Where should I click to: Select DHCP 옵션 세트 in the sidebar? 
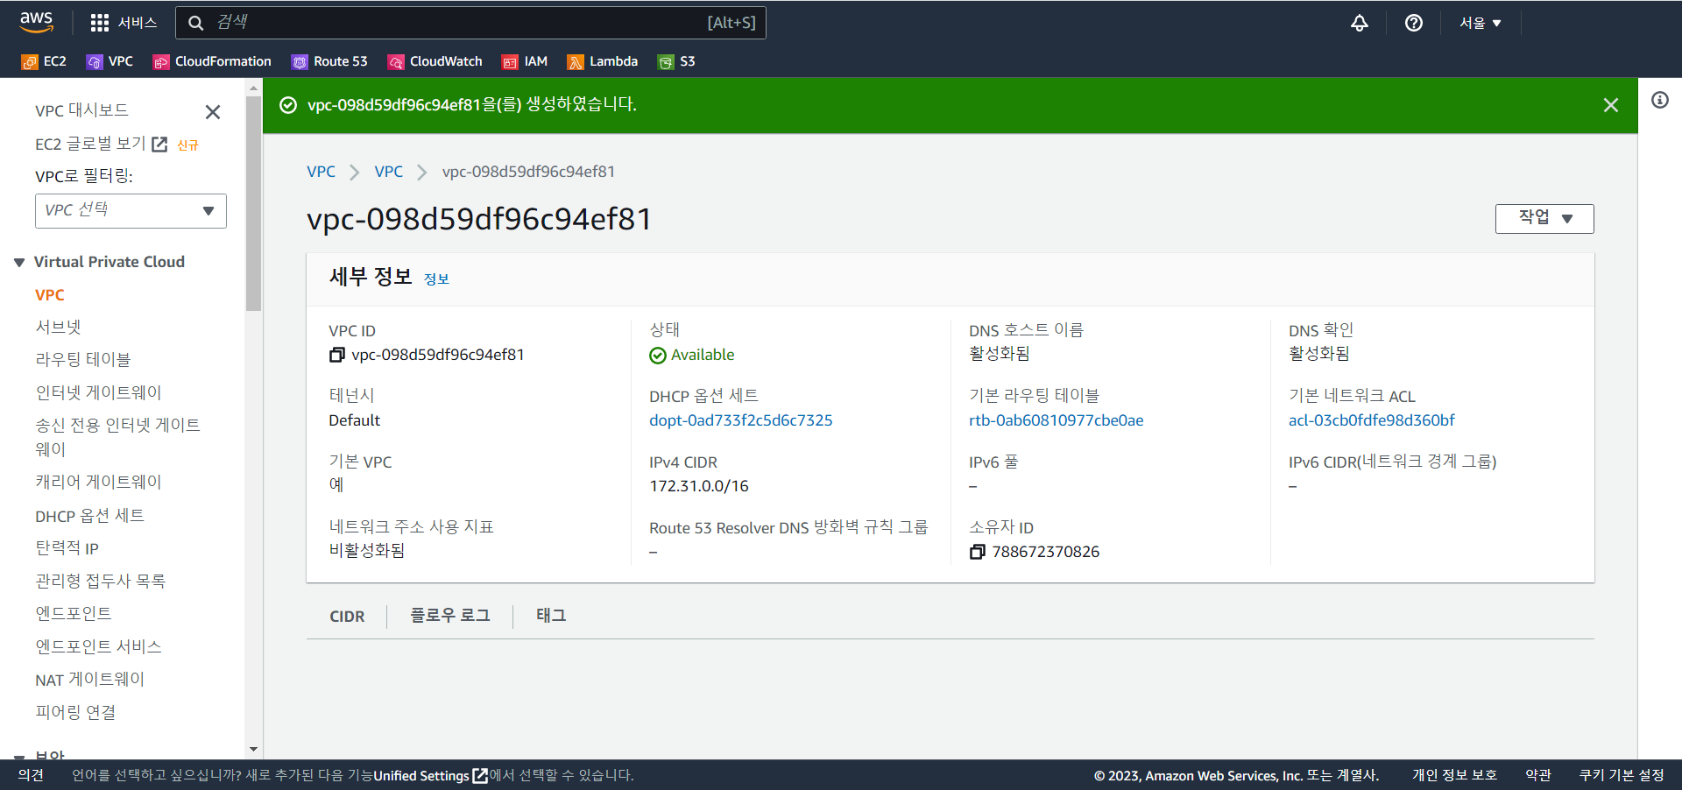[x=89, y=516]
